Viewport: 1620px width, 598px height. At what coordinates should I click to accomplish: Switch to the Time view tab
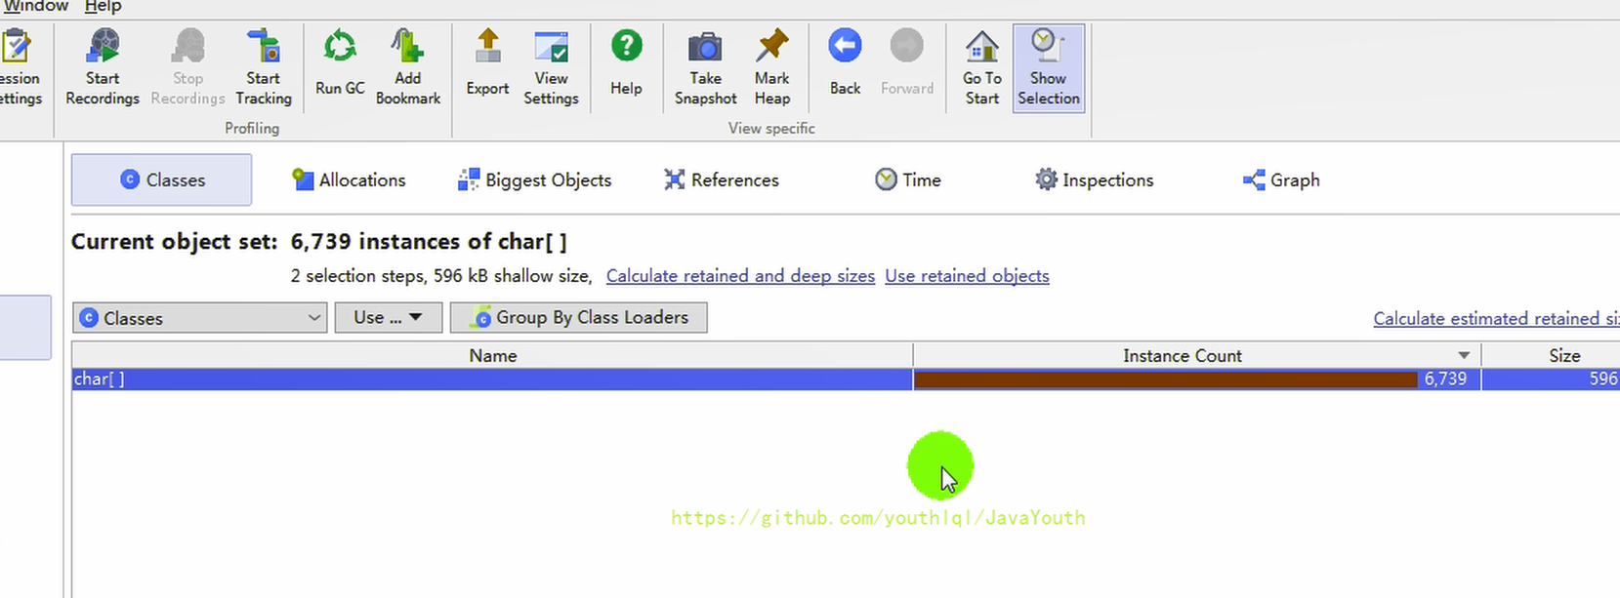point(908,179)
